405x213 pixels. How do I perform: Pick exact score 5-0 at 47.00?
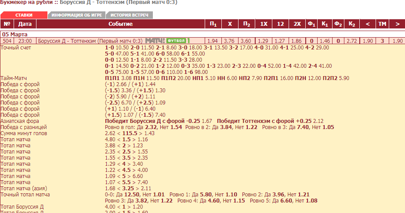[x=117, y=54]
